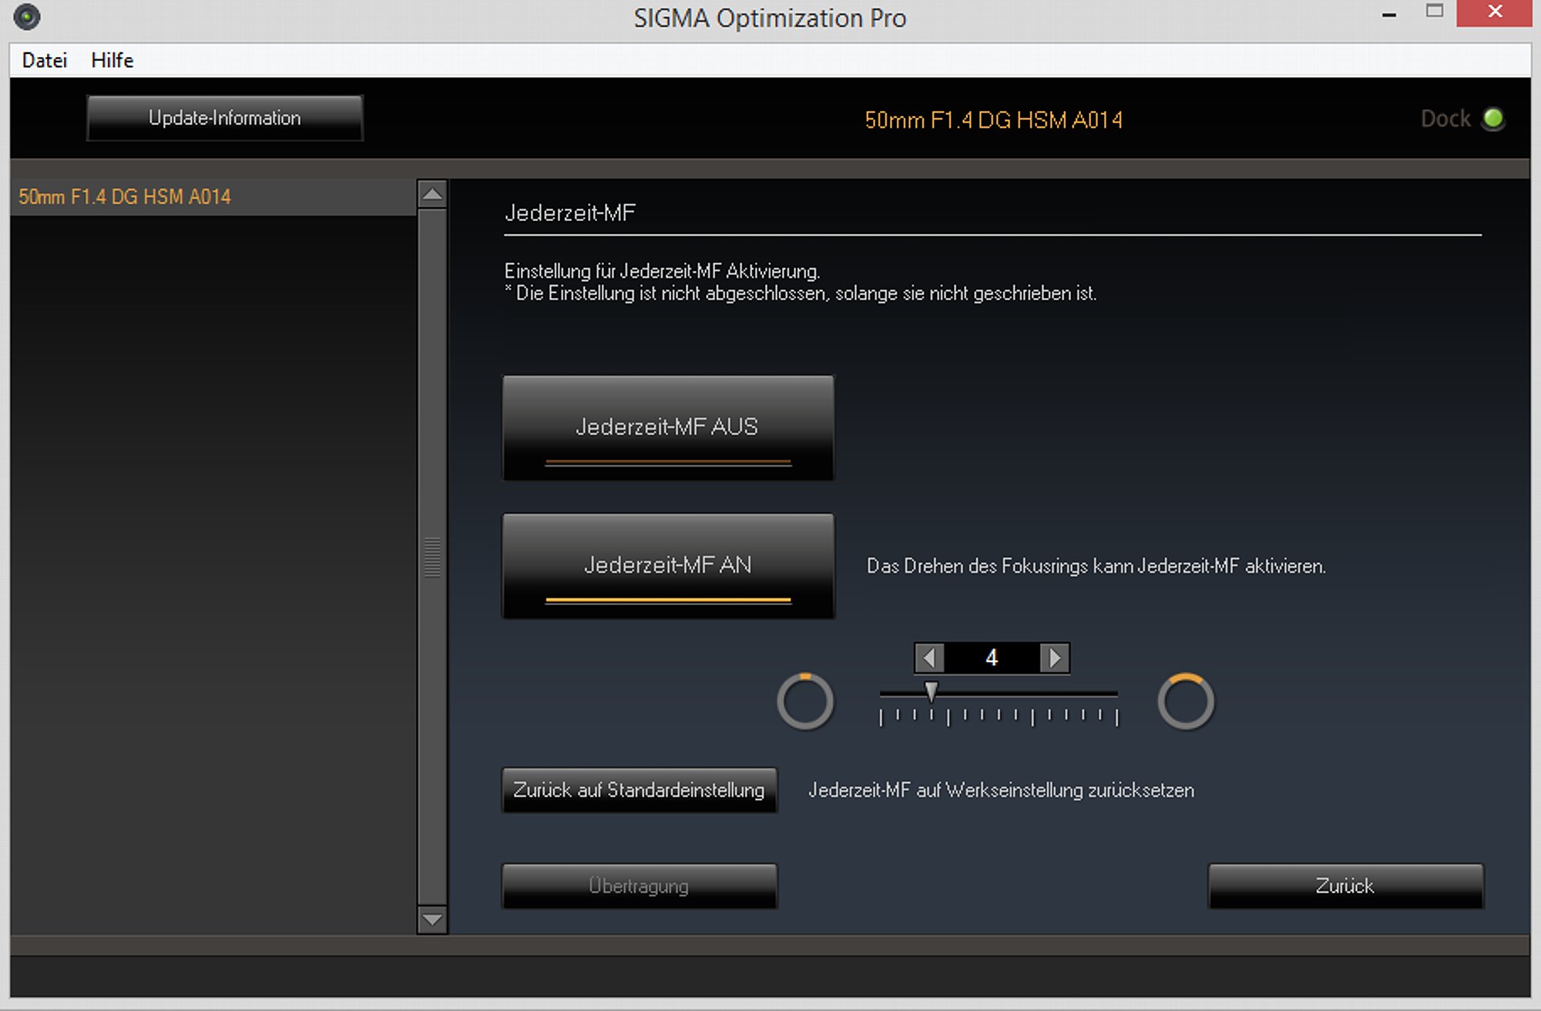Maximize the SIGMA Optimization Pro window
Image resolution: width=1541 pixels, height=1011 pixels.
pos(1434,12)
